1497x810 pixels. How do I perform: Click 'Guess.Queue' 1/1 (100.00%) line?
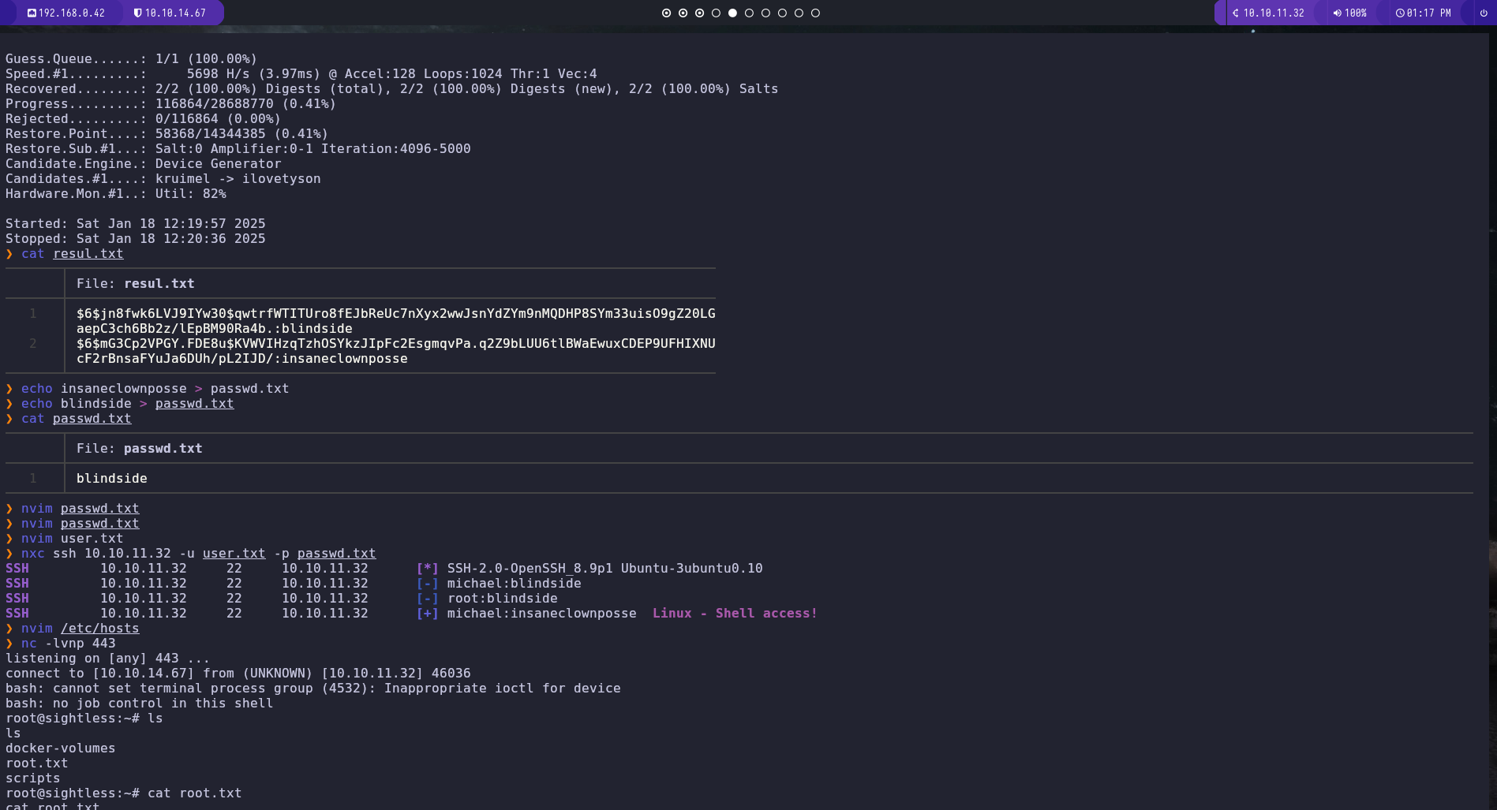(132, 59)
